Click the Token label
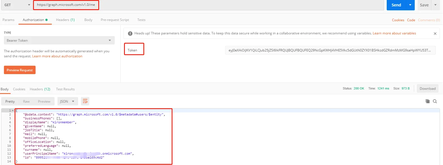 132,50
